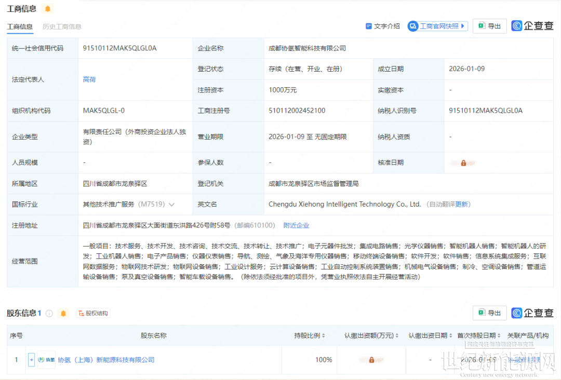The image size is (561, 380).
Task: Click the bell icon beside 工商信息 heading
Action: (x=48, y=9)
